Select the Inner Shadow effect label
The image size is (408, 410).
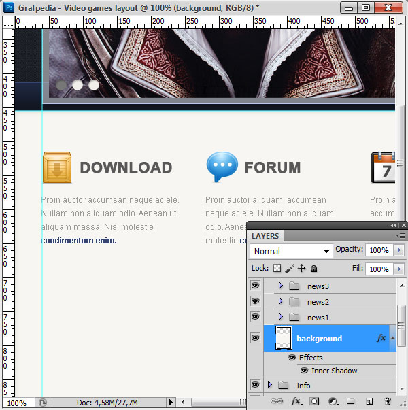tap(335, 371)
